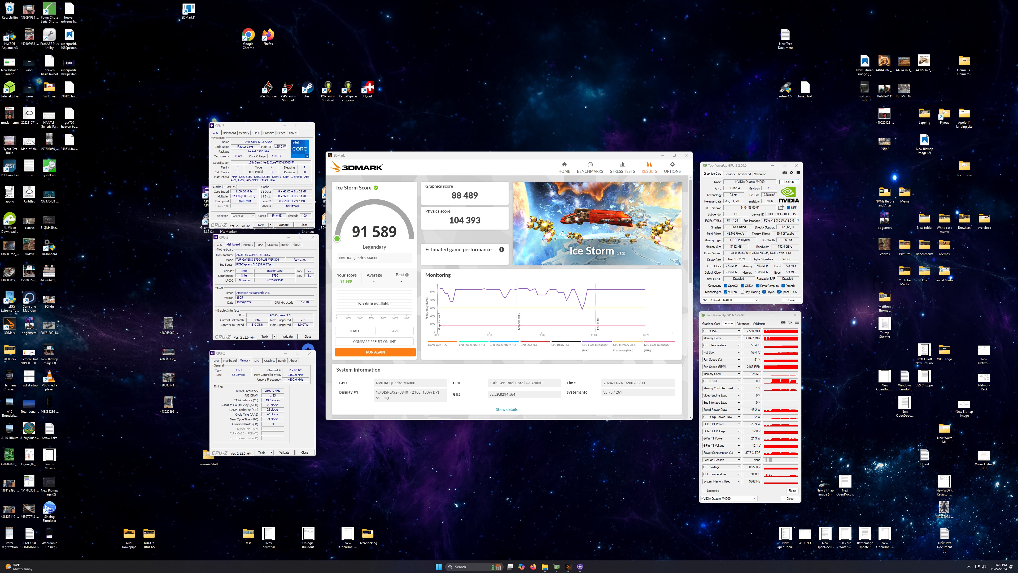Click Ice Storm benchmark thumbnail image
Viewport: 1018px width, 573px height.
[x=597, y=223]
